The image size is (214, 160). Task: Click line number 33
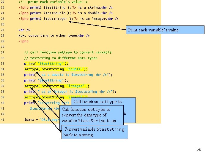[x=2, y=63]
